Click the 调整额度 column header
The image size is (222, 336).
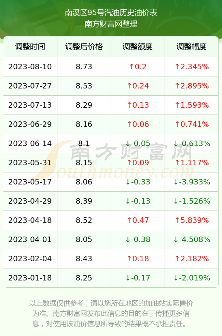click(x=138, y=47)
